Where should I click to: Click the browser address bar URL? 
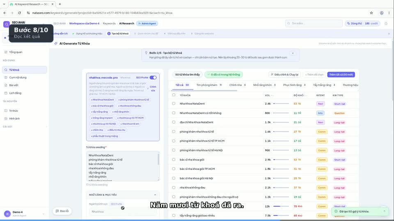[x=102, y=13]
